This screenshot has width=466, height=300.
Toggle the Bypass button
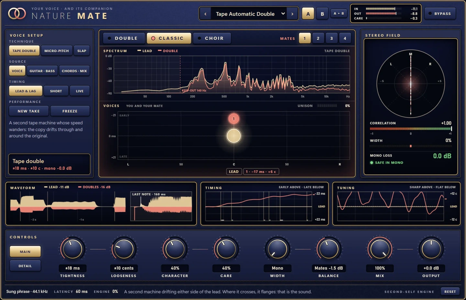point(440,14)
